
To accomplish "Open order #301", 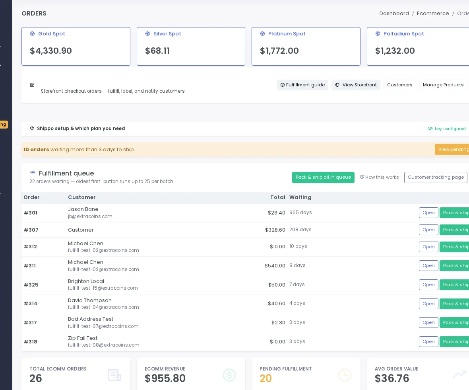I will tap(428, 213).
